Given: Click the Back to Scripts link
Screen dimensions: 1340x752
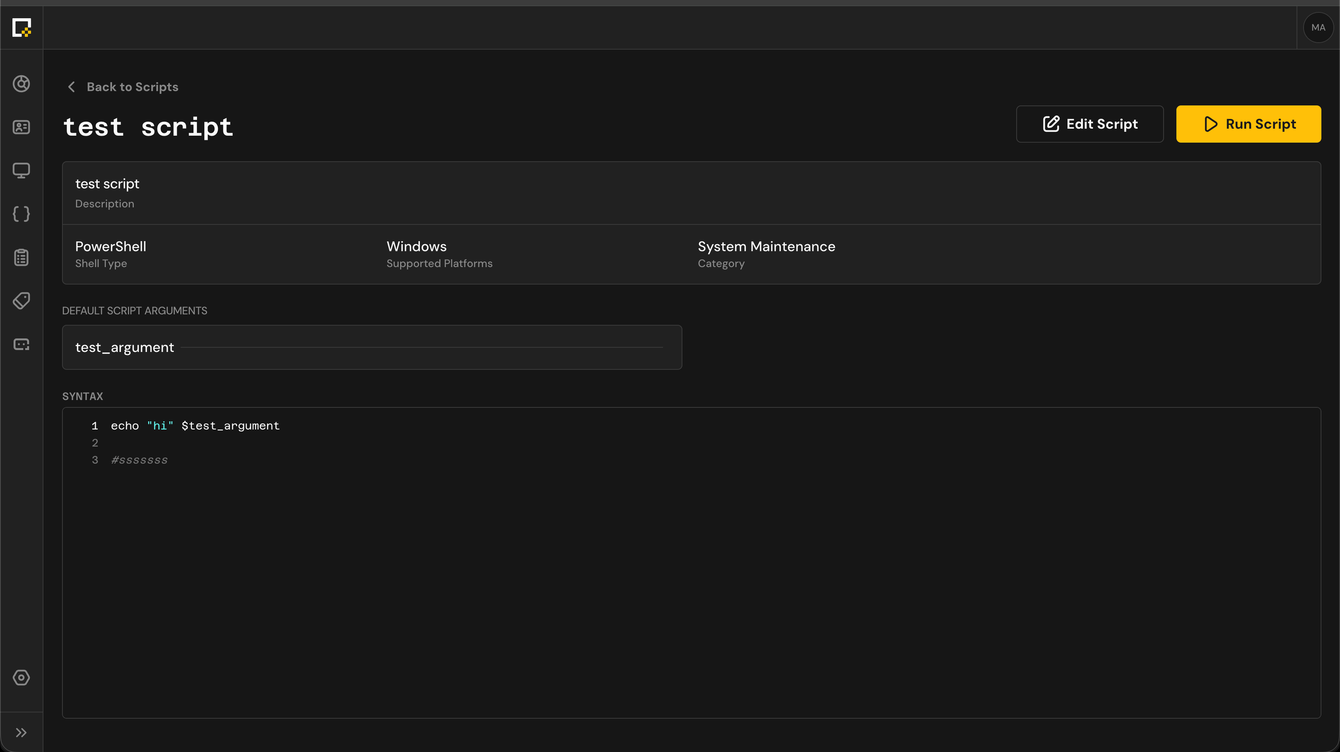Looking at the screenshot, I should tap(132, 87).
